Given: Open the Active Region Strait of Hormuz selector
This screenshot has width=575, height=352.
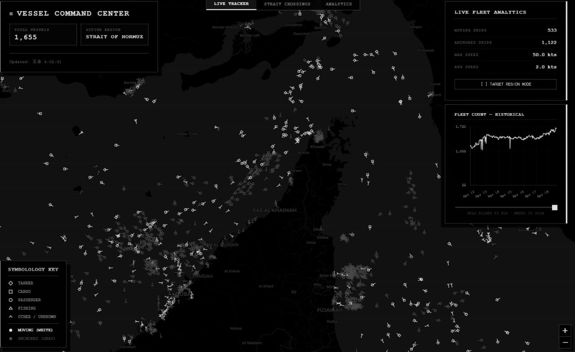Looking at the screenshot, I should 115,35.
